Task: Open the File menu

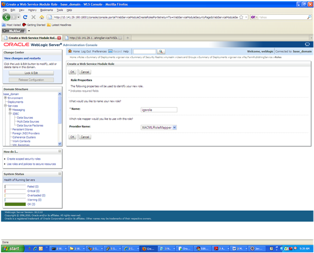Action: (x=5, y=10)
